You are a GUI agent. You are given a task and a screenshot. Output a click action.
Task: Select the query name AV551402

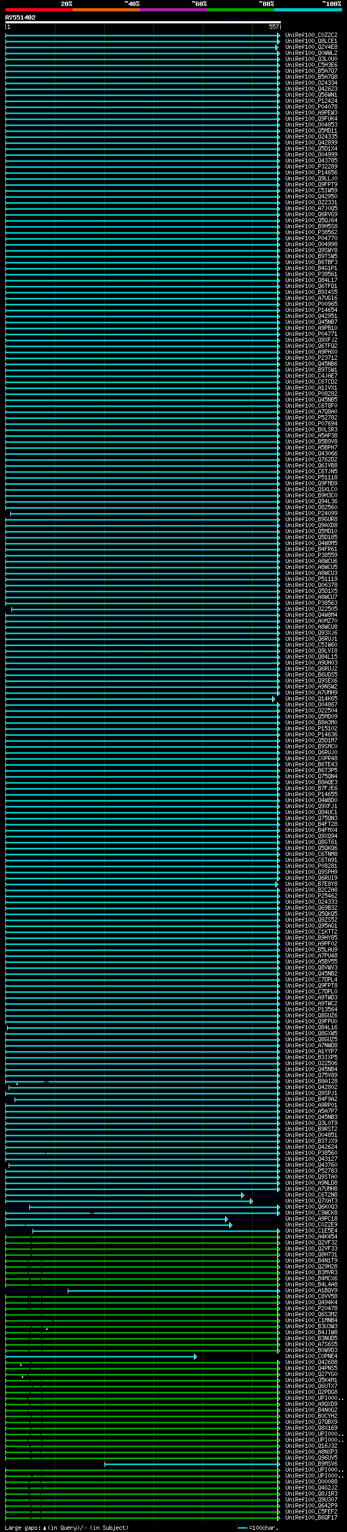pyautogui.click(x=20, y=17)
